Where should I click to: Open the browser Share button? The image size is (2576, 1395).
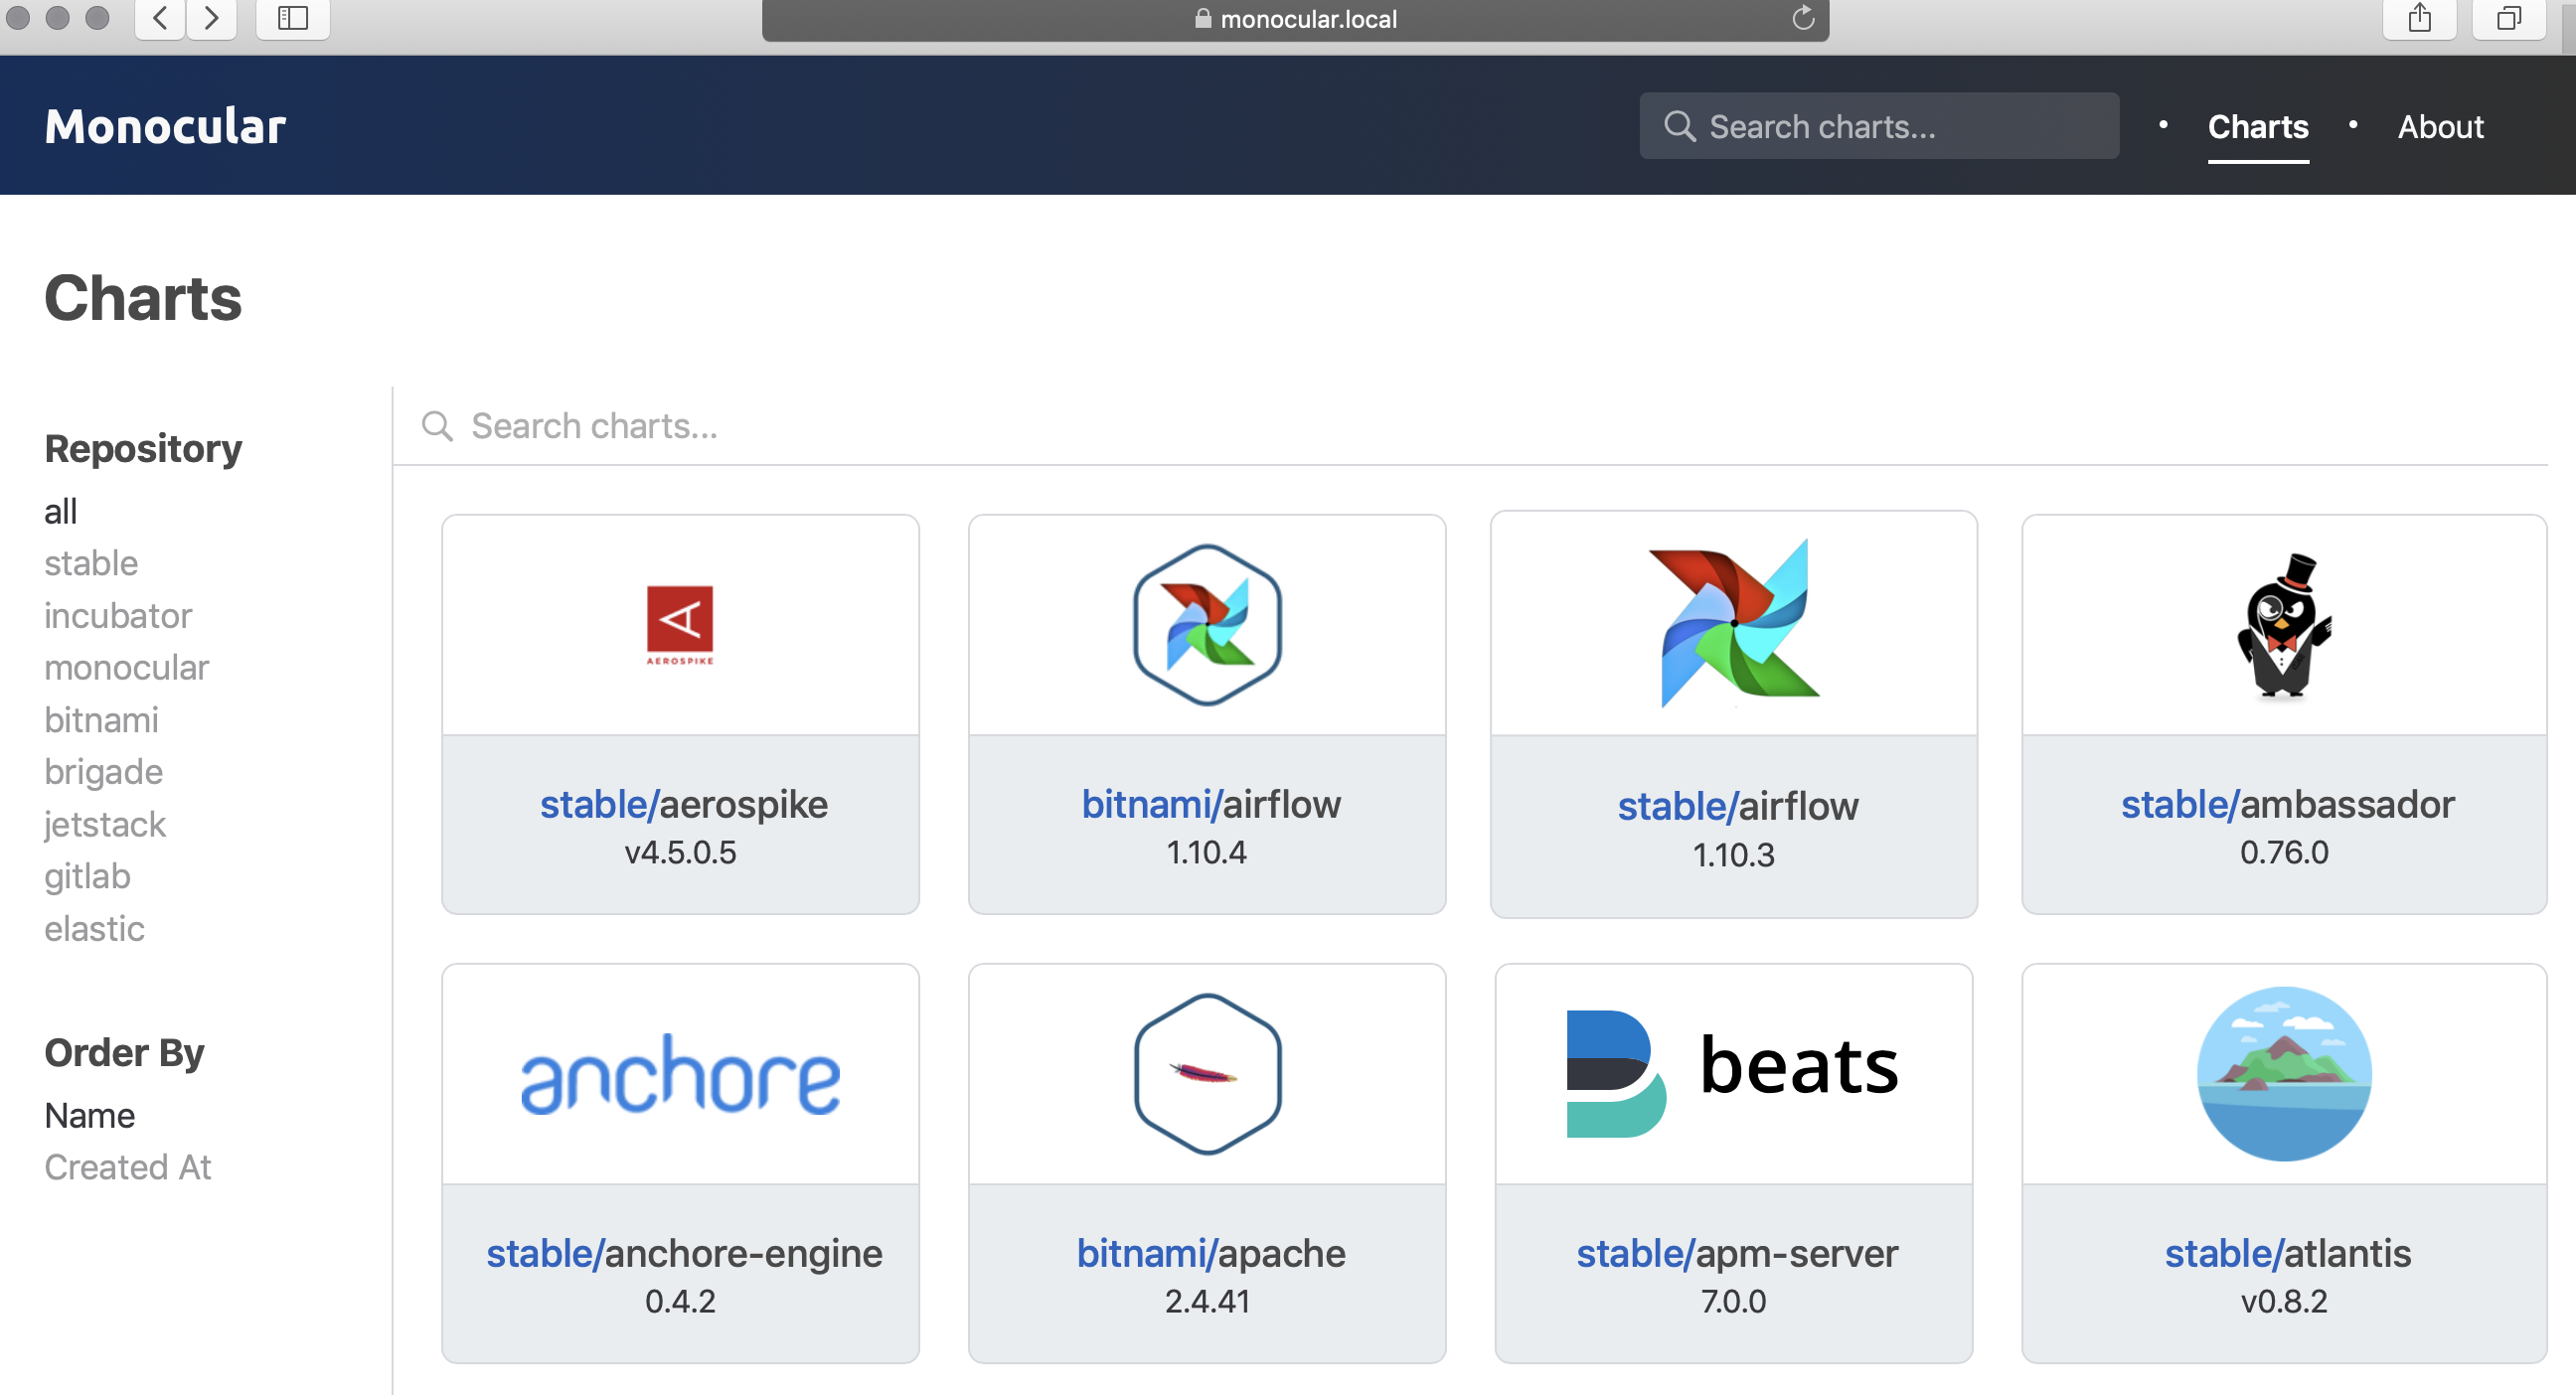(2419, 18)
